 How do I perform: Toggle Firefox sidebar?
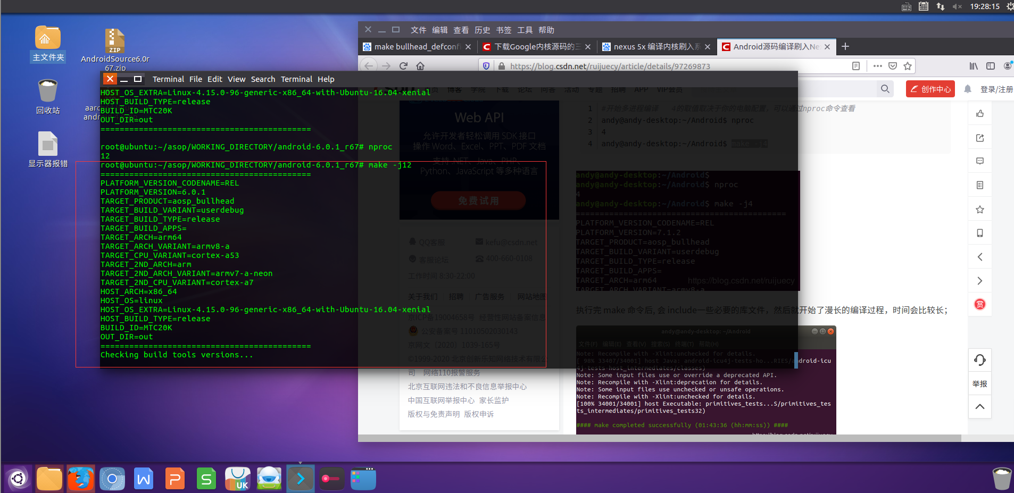click(x=991, y=66)
